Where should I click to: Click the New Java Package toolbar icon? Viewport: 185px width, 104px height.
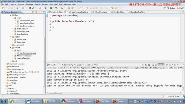point(69,8)
